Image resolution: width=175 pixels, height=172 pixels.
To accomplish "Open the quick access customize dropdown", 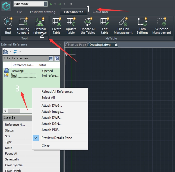I will pos(71,4).
